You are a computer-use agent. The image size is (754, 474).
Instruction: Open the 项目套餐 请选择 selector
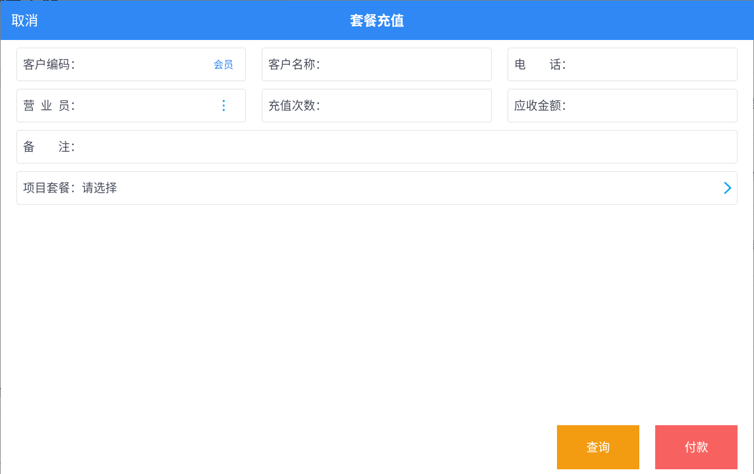pyautogui.click(x=377, y=188)
